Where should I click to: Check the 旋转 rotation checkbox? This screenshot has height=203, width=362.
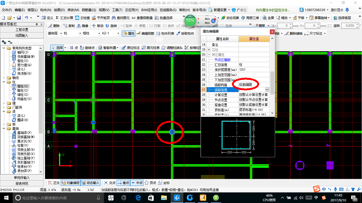point(330,26)
